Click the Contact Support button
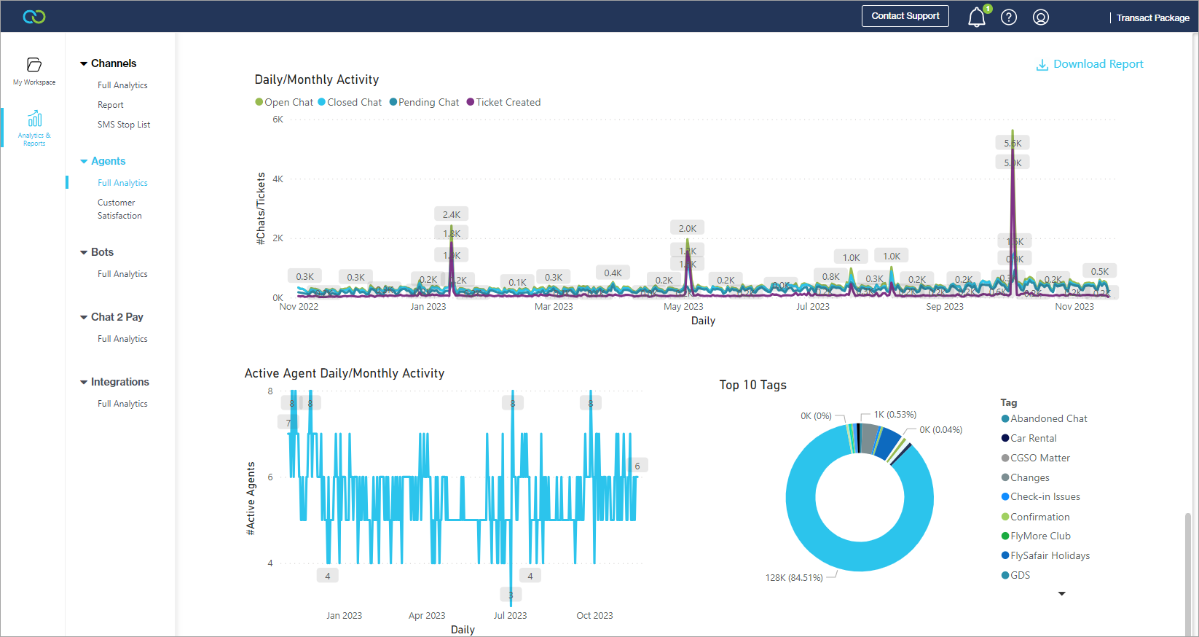This screenshot has width=1199, height=637. tap(905, 16)
